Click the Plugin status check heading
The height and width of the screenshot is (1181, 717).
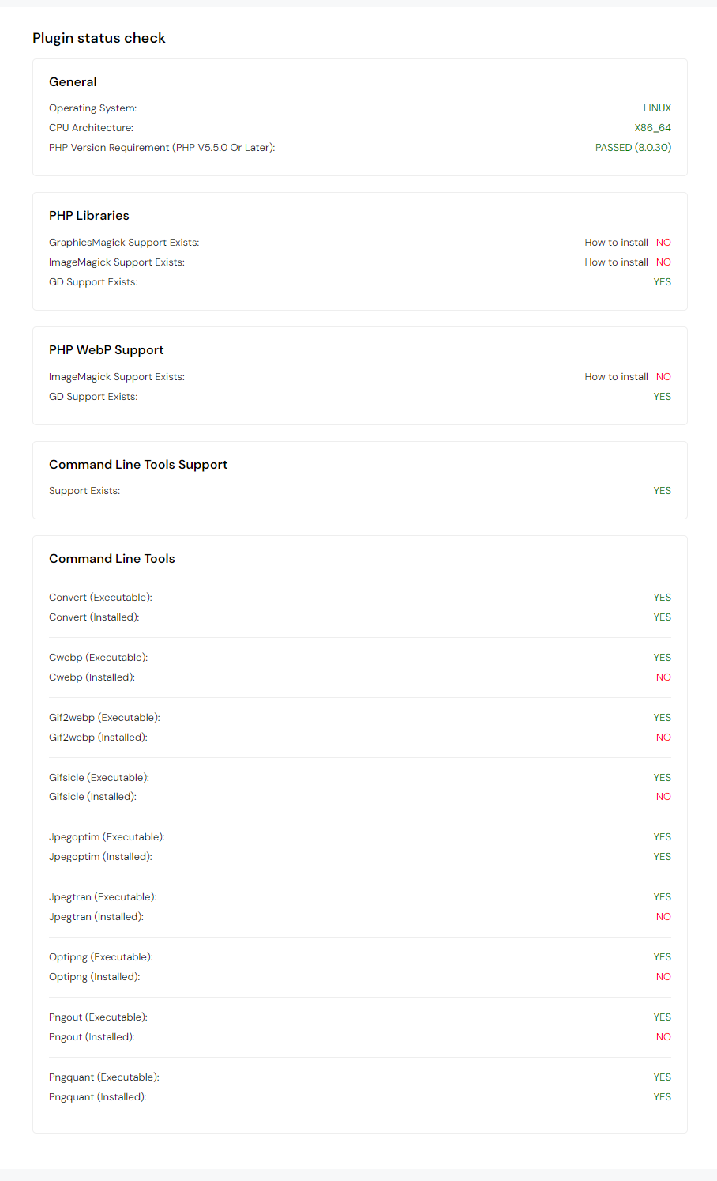[x=99, y=38]
